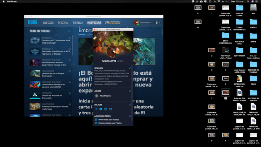Select the Bring Me The Horizon mp4 file
The height and width of the screenshot is (147, 261).
[239, 93]
